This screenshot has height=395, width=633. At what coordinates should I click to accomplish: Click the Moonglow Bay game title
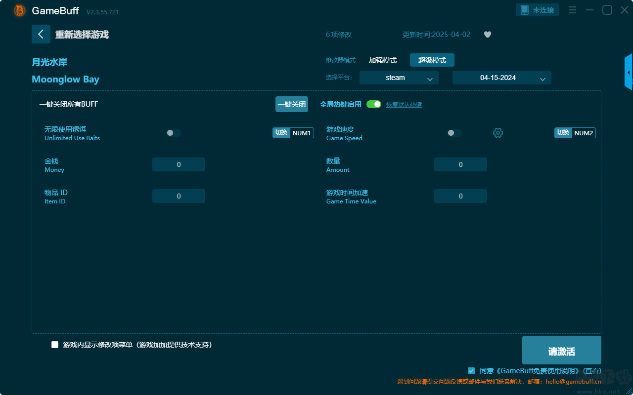[x=65, y=79]
